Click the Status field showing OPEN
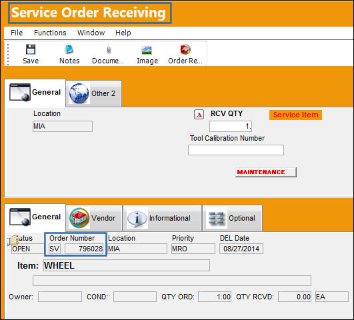 [x=28, y=249]
